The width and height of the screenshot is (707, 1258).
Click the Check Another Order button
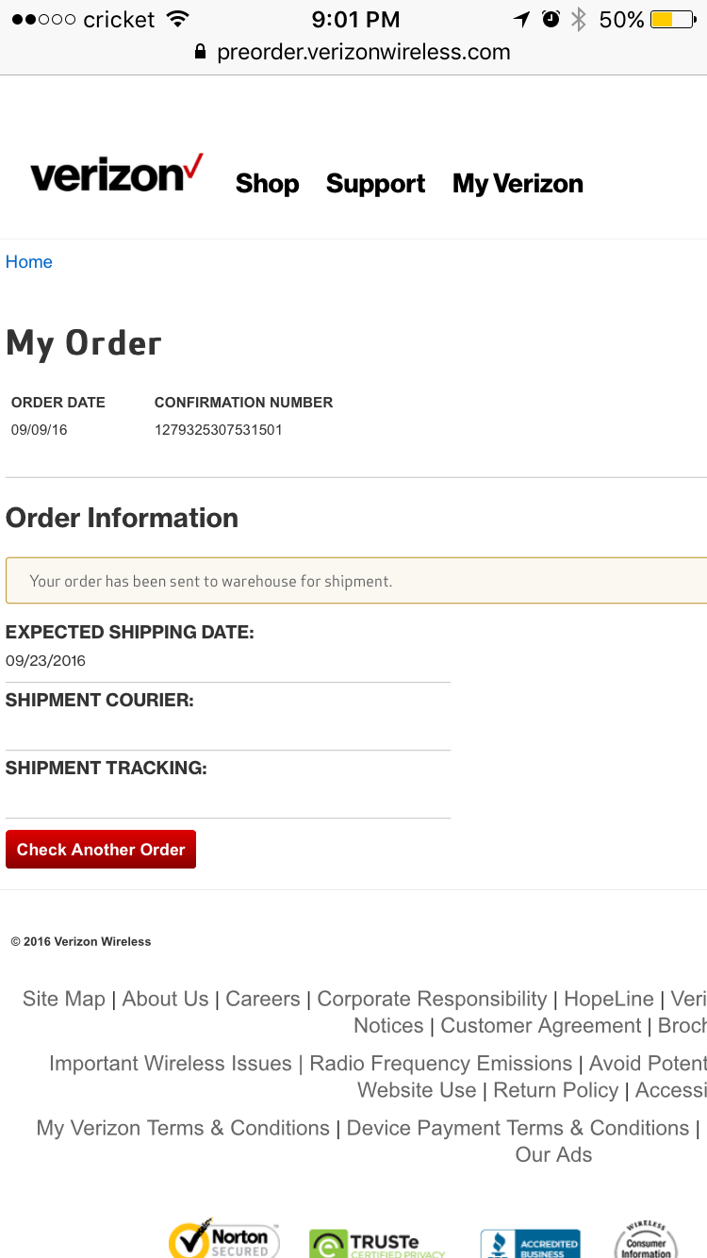click(101, 850)
